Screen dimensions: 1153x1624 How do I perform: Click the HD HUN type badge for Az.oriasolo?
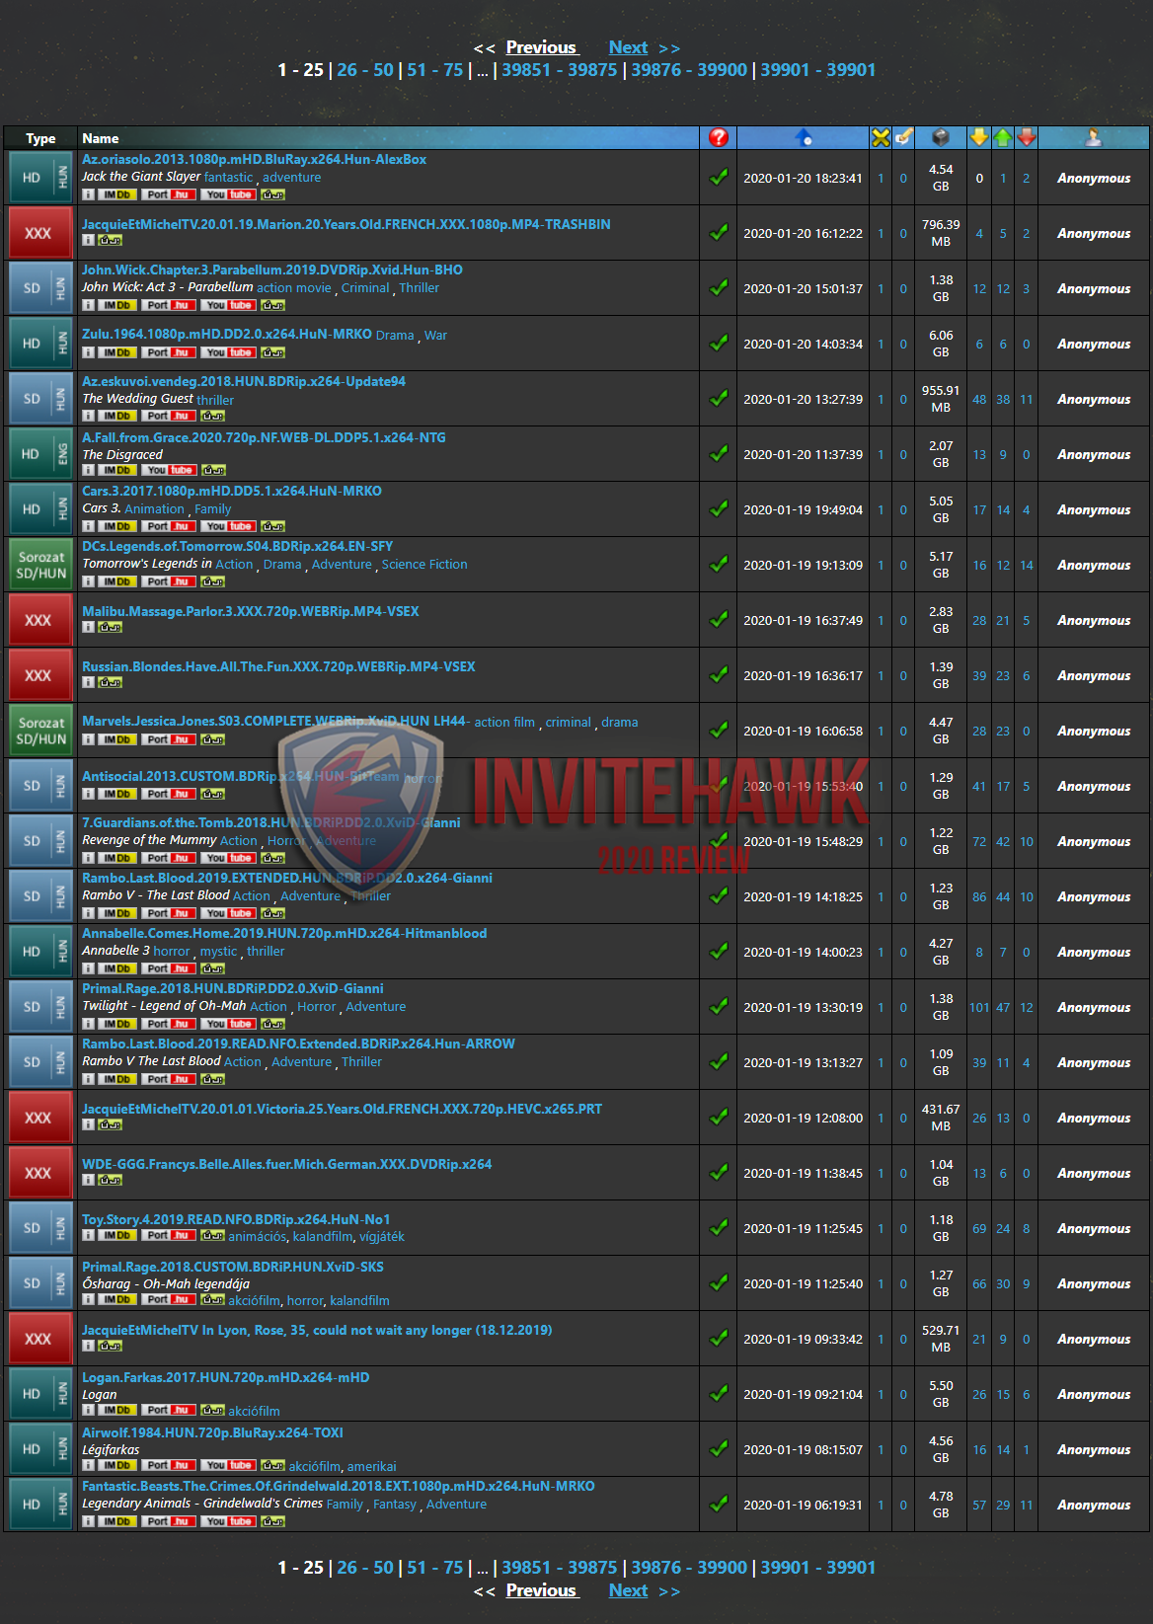40,178
